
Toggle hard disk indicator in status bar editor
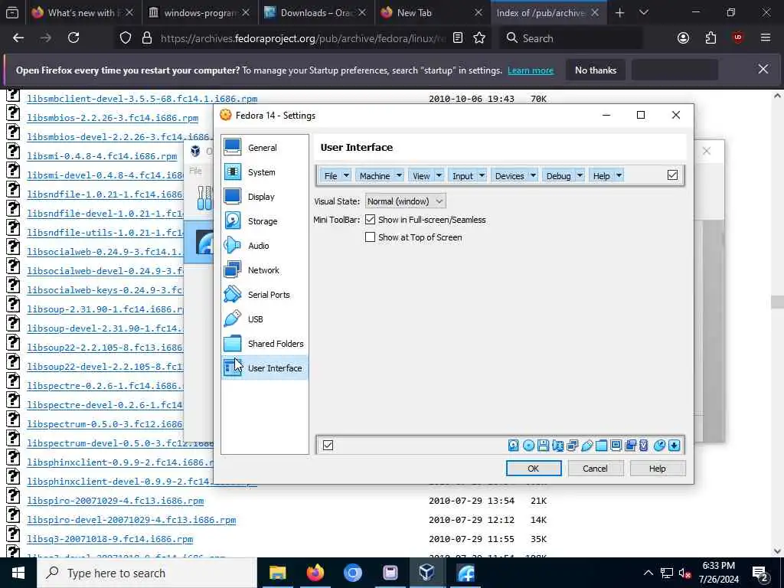point(514,446)
